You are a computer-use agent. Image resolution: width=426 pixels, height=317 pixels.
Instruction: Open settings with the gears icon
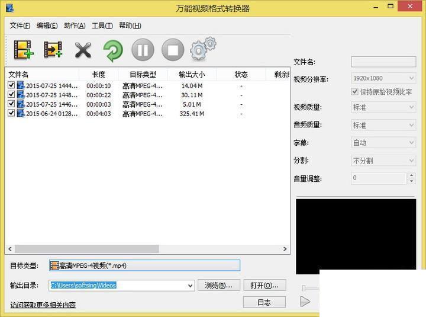203,49
